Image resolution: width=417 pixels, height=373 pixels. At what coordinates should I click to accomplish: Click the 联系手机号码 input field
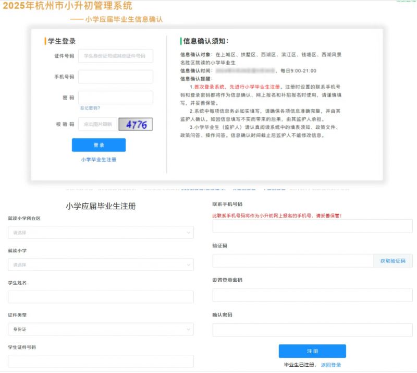point(312,226)
